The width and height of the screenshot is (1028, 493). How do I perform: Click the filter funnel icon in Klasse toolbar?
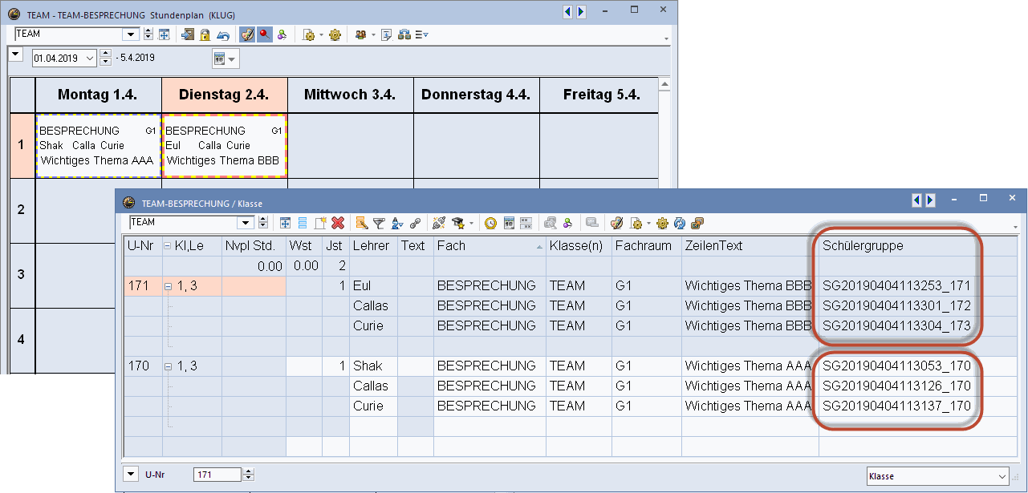pyautogui.click(x=380, y=224)
